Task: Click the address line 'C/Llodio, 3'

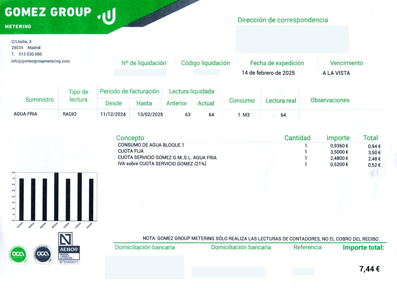Action: coord(21,42)
